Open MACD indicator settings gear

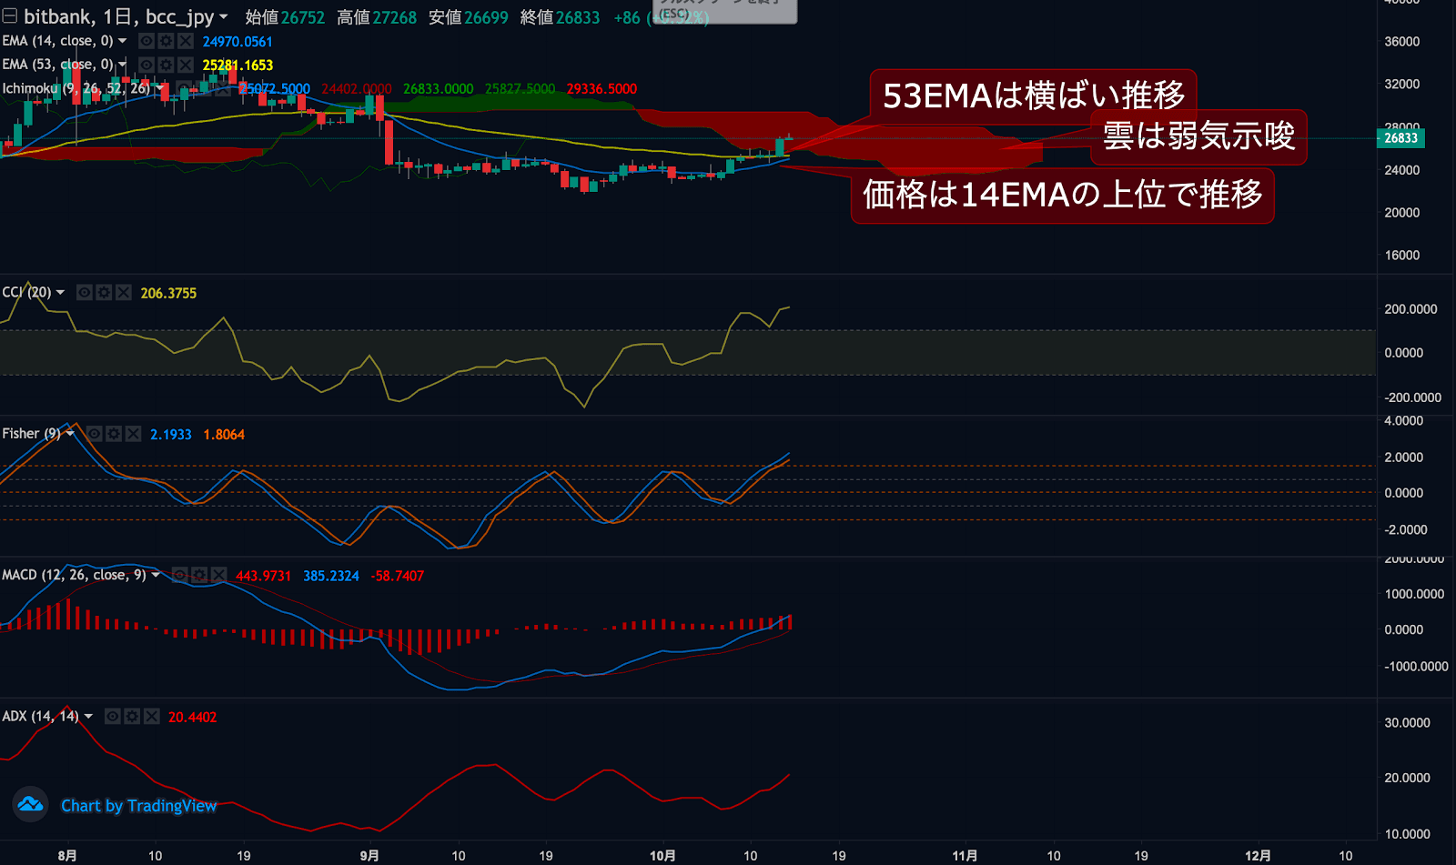199,575
